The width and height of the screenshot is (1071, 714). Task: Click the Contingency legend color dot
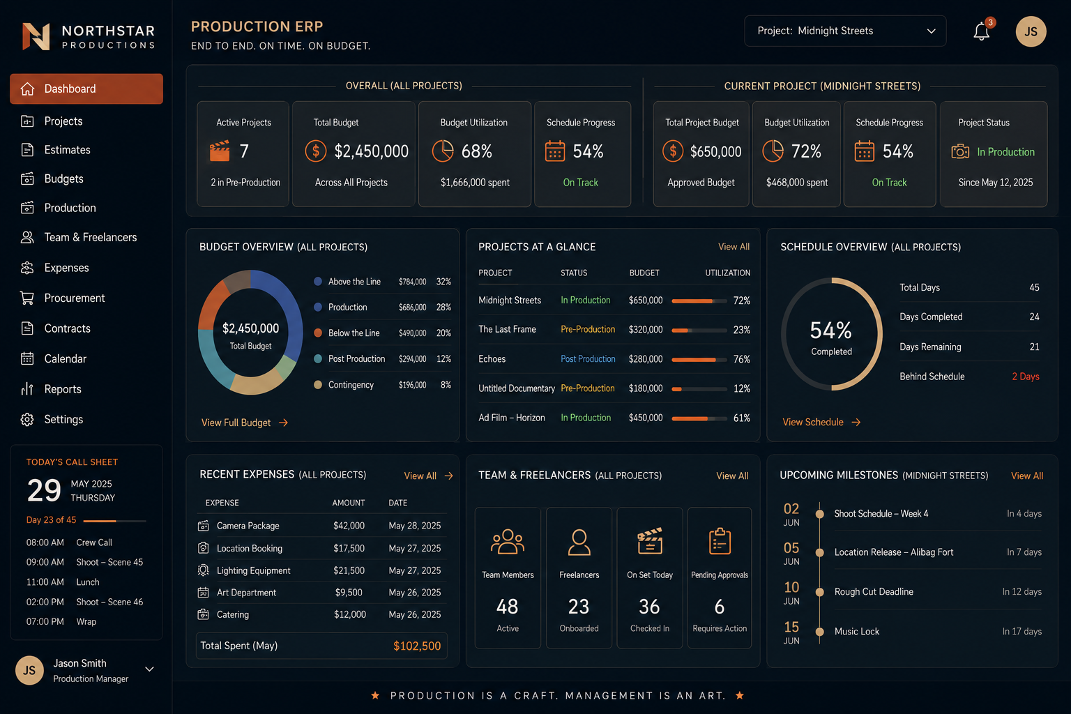click(318, 385)
